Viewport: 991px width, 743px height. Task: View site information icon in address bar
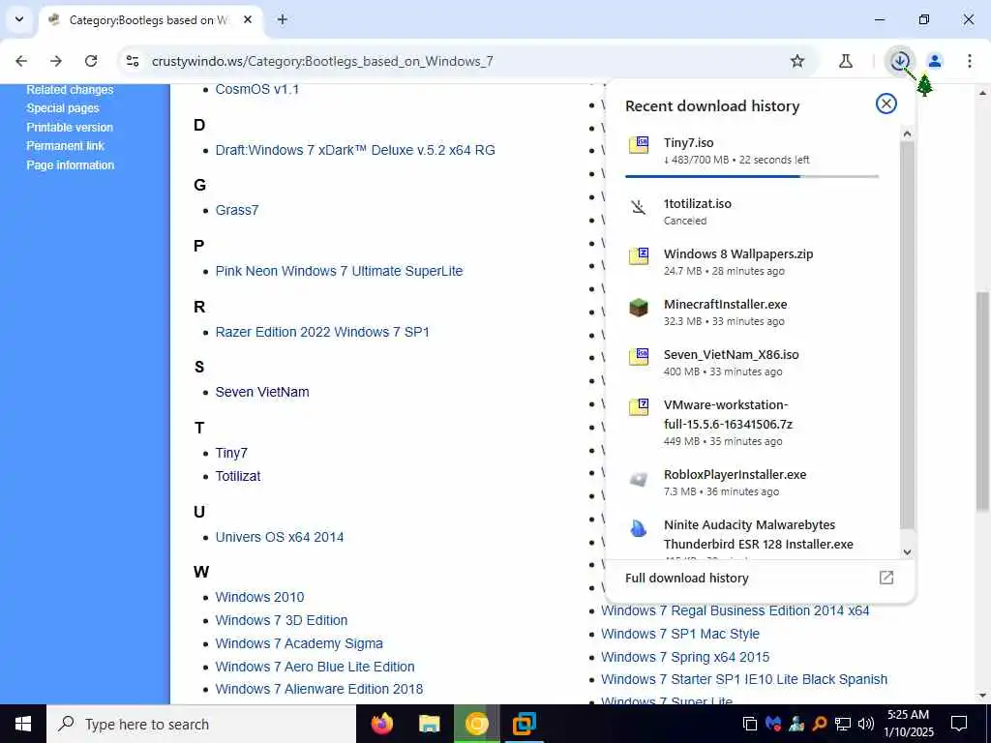(x=133, y=61)
